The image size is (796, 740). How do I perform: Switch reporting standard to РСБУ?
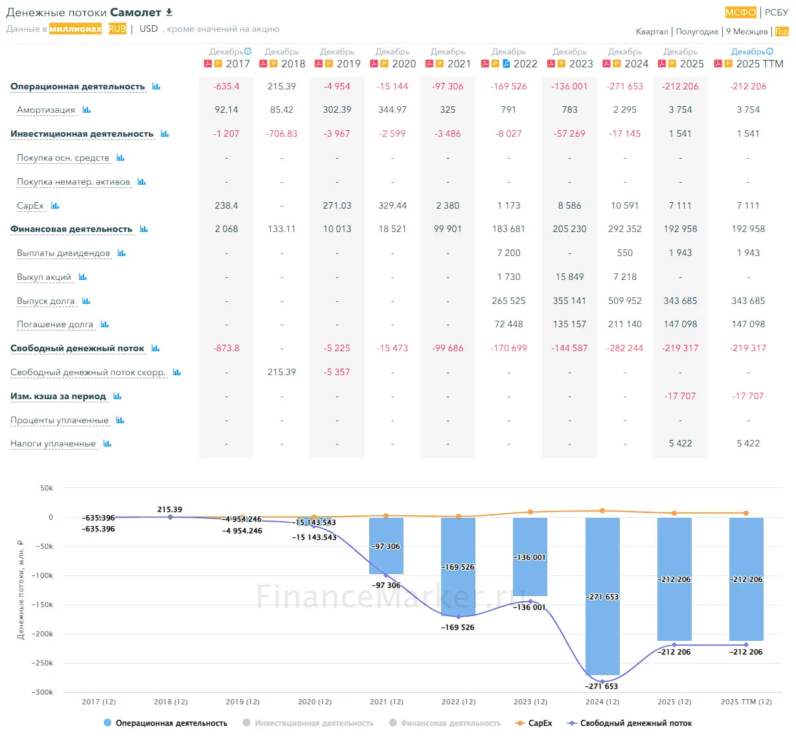point(777,12)
